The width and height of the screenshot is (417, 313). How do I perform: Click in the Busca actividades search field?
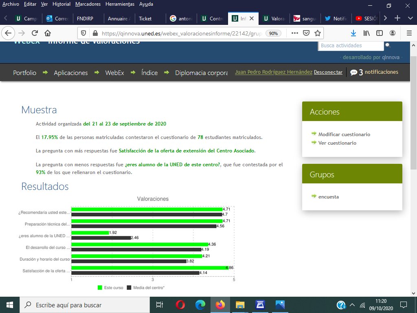point(351,46)
